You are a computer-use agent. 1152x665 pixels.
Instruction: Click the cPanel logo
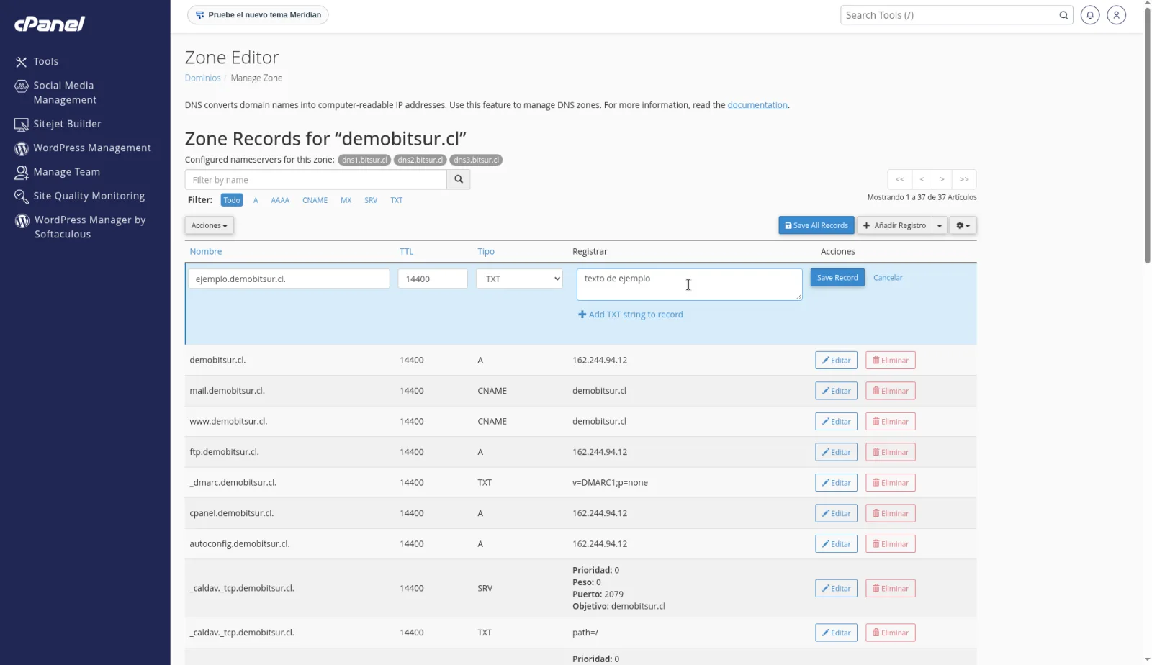point(50,24)
